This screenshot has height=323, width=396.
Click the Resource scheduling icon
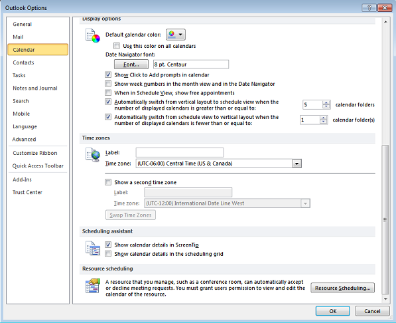[93, 286]
